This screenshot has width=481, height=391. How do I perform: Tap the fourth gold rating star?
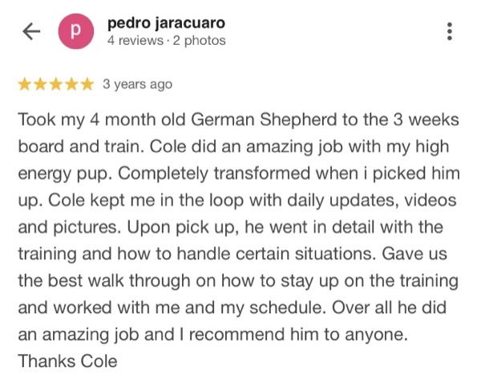coord(70,84)
